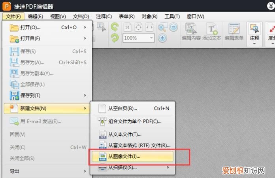
Task: Open the 导出 menu entry
Action: tap(47, 171)
